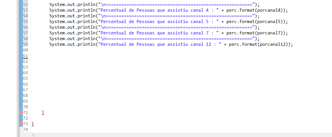
Task: Click the underlined line number 61
Action: (25, 55)
